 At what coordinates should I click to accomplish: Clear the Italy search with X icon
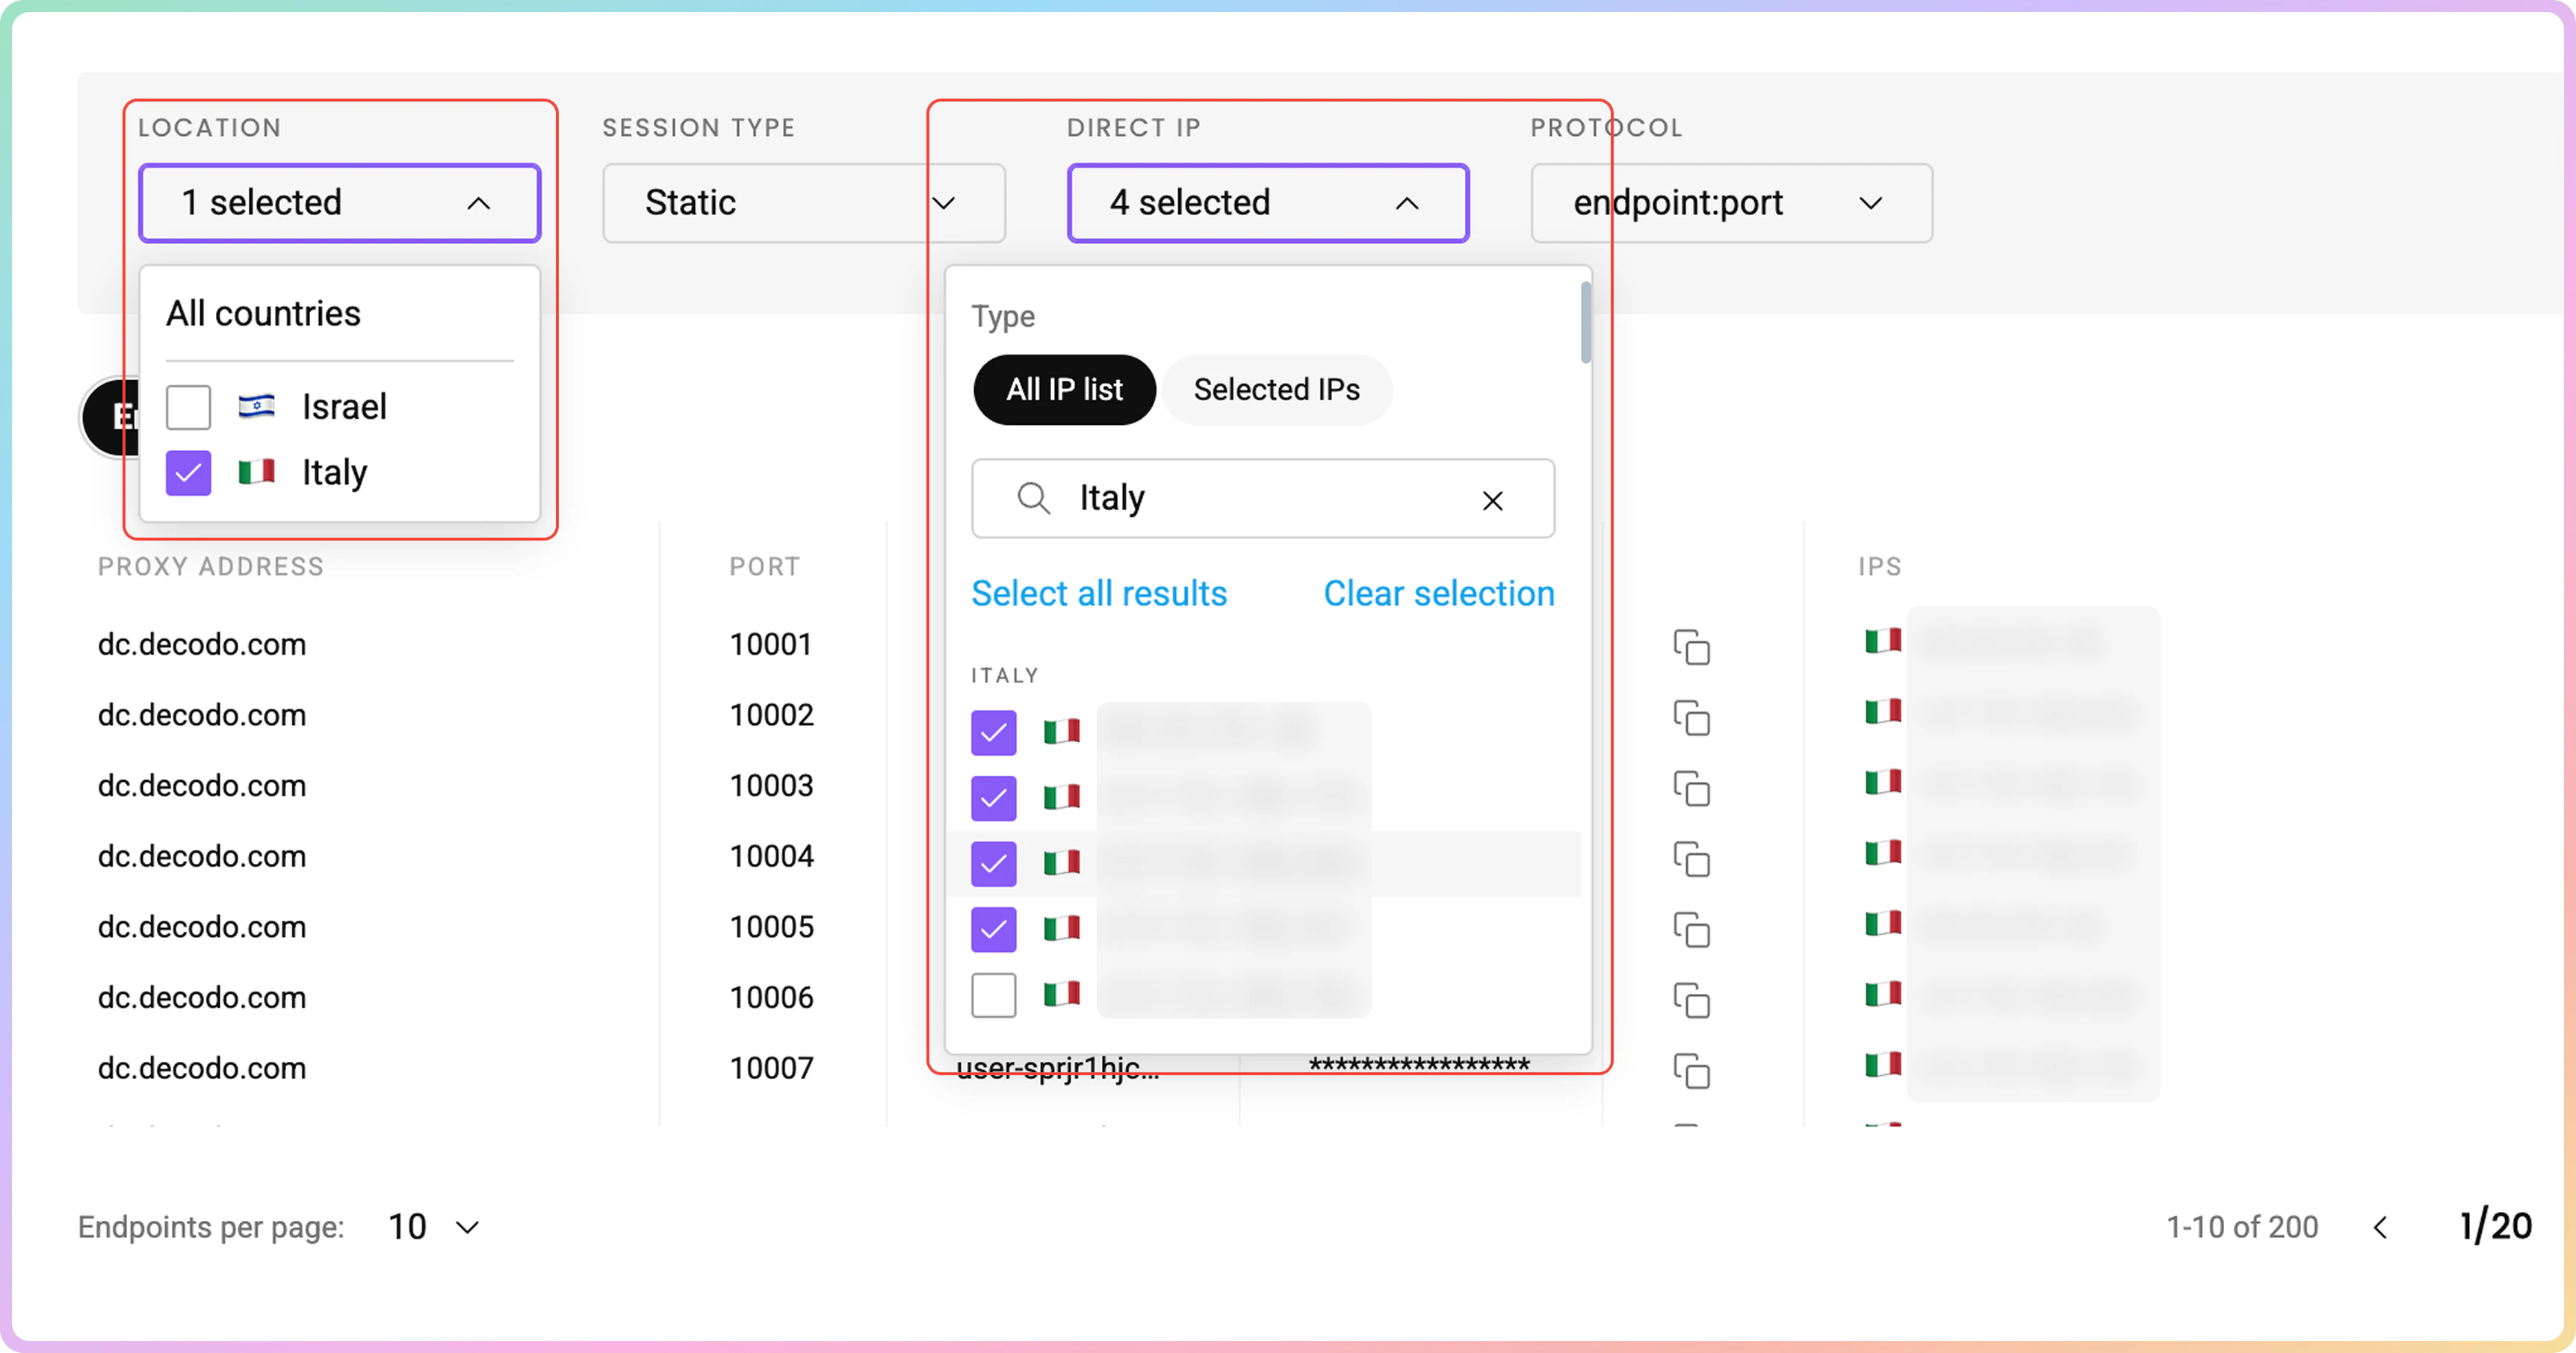1492,500
